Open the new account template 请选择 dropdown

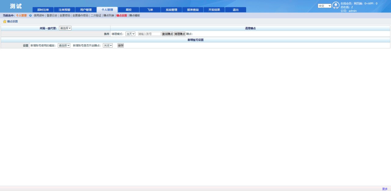pyautogui.click(x=63, y=45)
